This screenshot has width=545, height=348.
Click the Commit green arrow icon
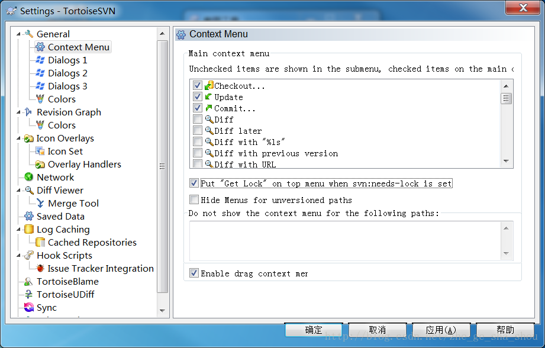pyautogui.click(x=208, y=108)
